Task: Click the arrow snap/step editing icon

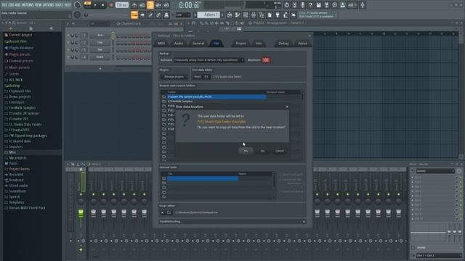Action: pos(142,14)
